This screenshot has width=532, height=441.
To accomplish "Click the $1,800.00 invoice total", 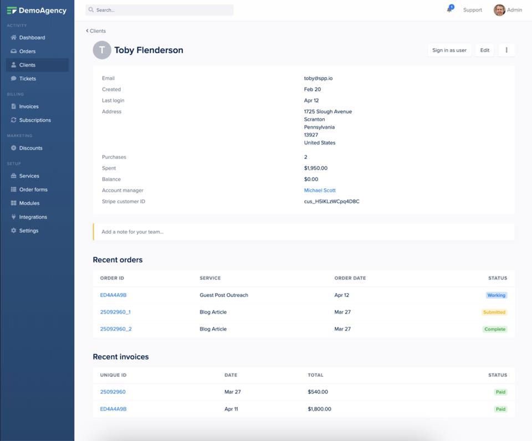I will pyautogui.click(x=319, y=409).
